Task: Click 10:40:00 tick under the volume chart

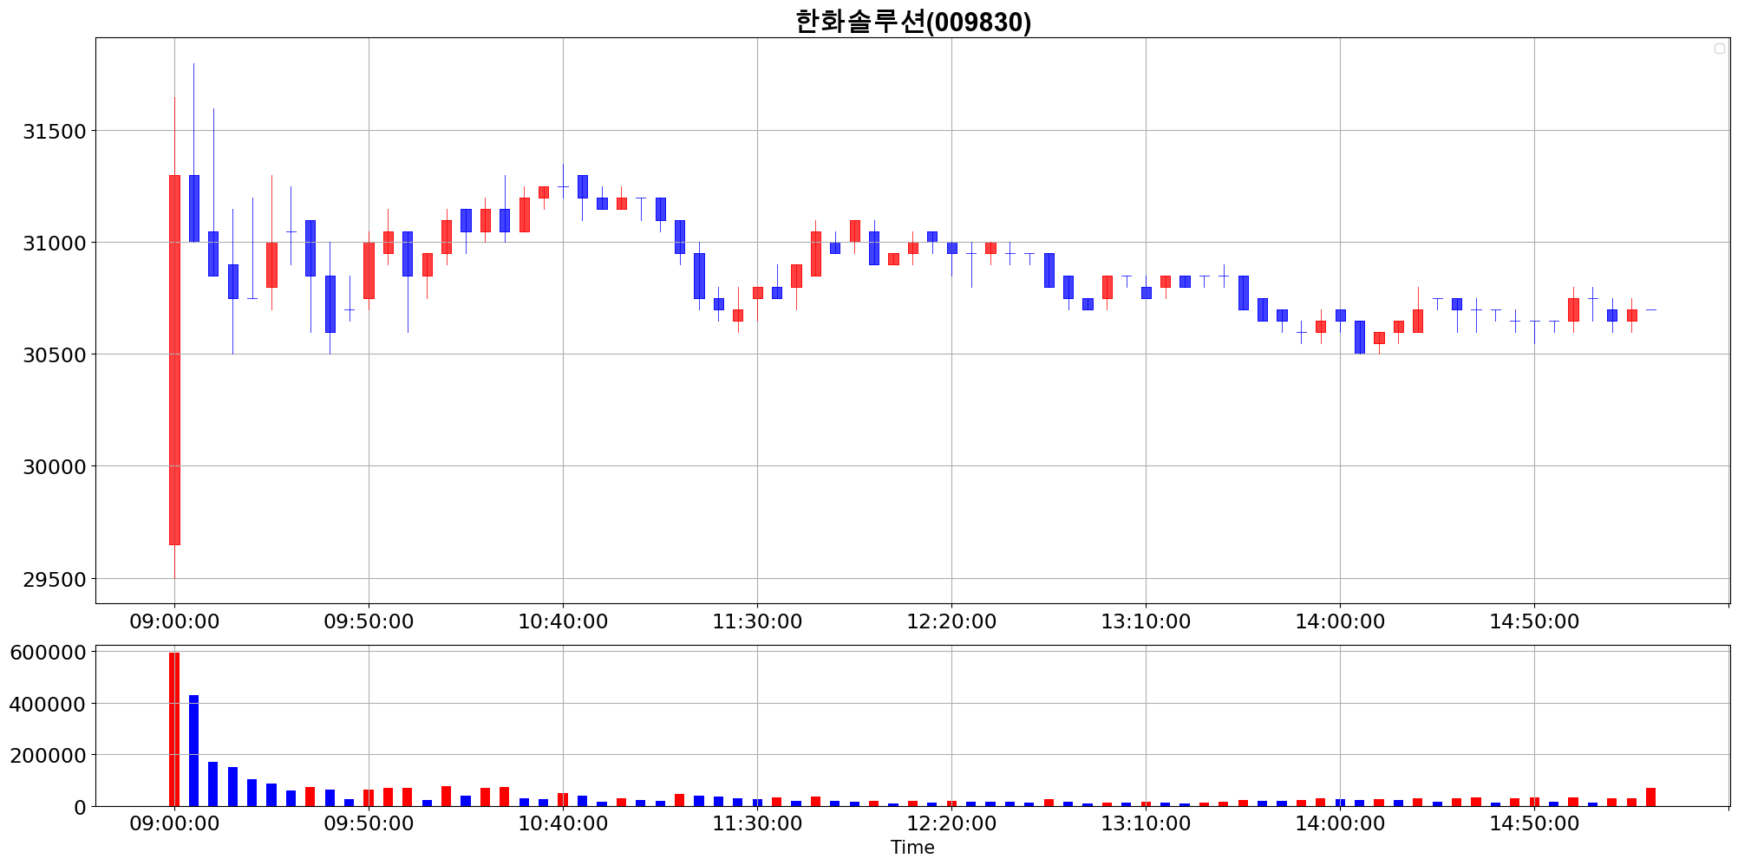Action: (x=563, y=824)
